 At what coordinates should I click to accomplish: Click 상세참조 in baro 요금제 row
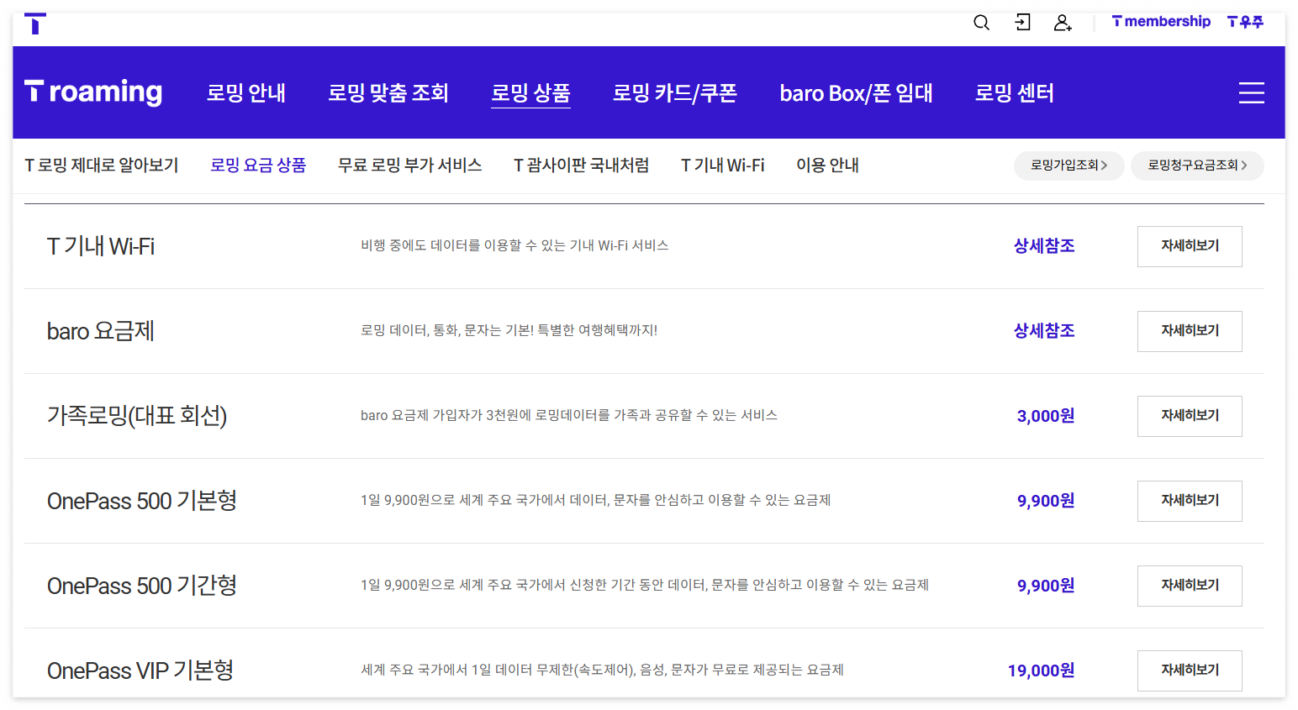(1044, 331)
